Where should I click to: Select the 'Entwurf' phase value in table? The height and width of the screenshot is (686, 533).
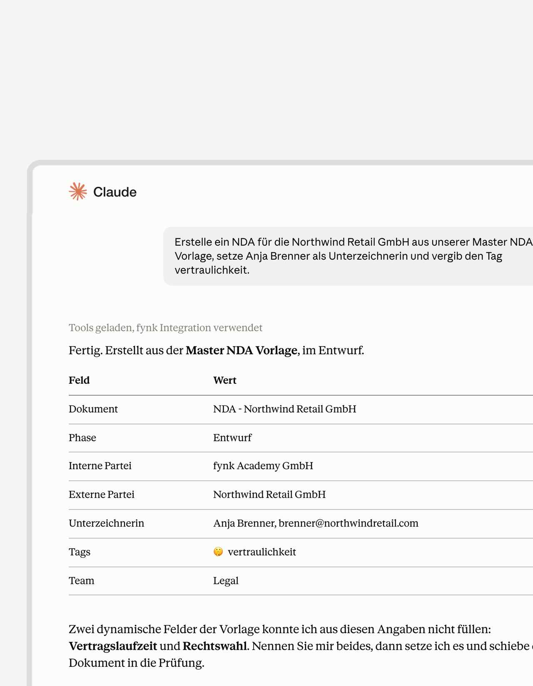[232, 438]
